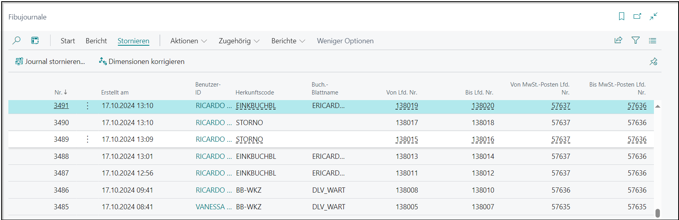Viewport: 679px width, 220px height.
Task: Click Journal stornieren button
Action: [50, 62]
